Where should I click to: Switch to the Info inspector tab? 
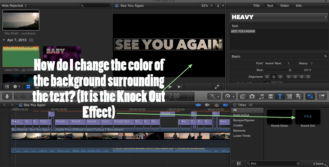coord(299,5)
